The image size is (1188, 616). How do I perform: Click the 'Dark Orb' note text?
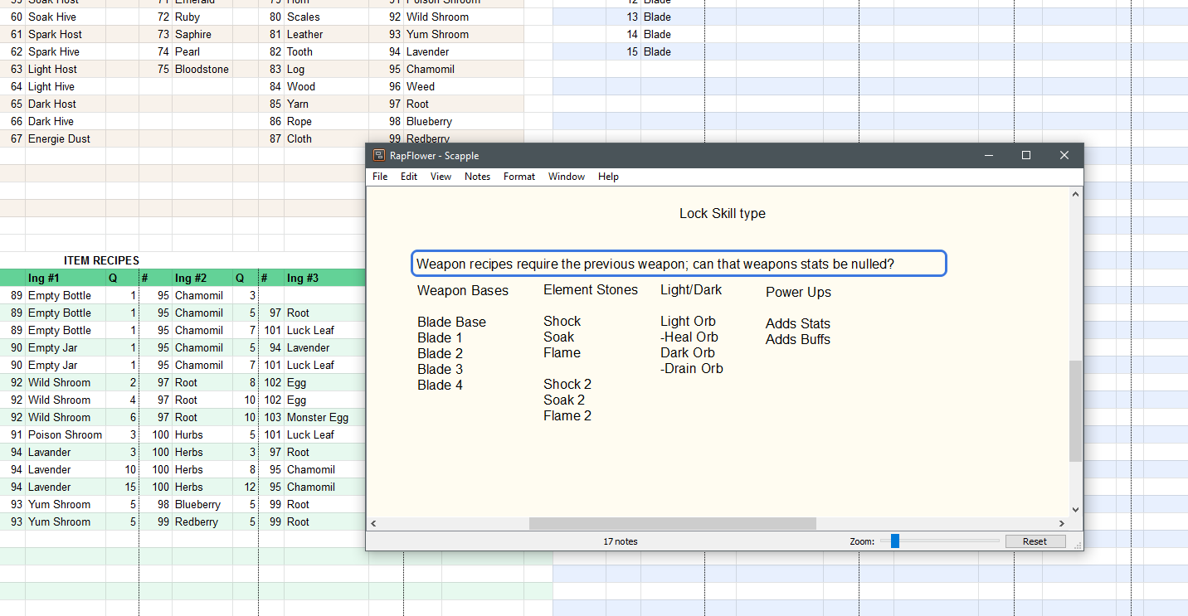coord(688,352)
